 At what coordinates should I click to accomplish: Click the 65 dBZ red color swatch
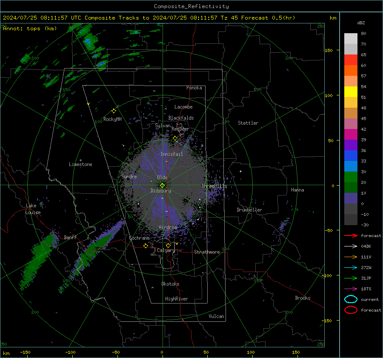pyautogui.click(x=351, y=60)
